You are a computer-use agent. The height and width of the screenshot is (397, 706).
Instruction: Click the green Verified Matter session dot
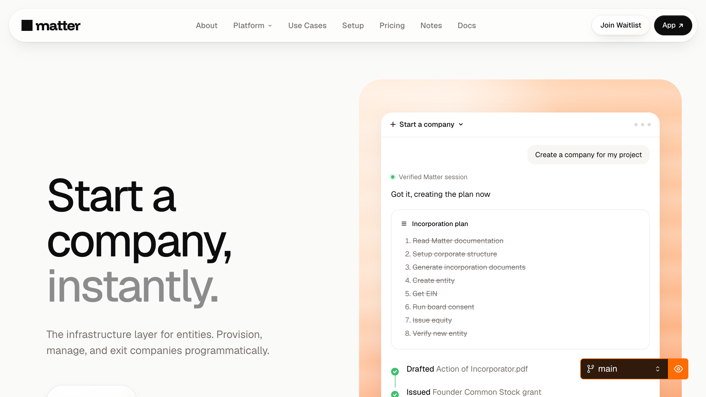(393, 177)
